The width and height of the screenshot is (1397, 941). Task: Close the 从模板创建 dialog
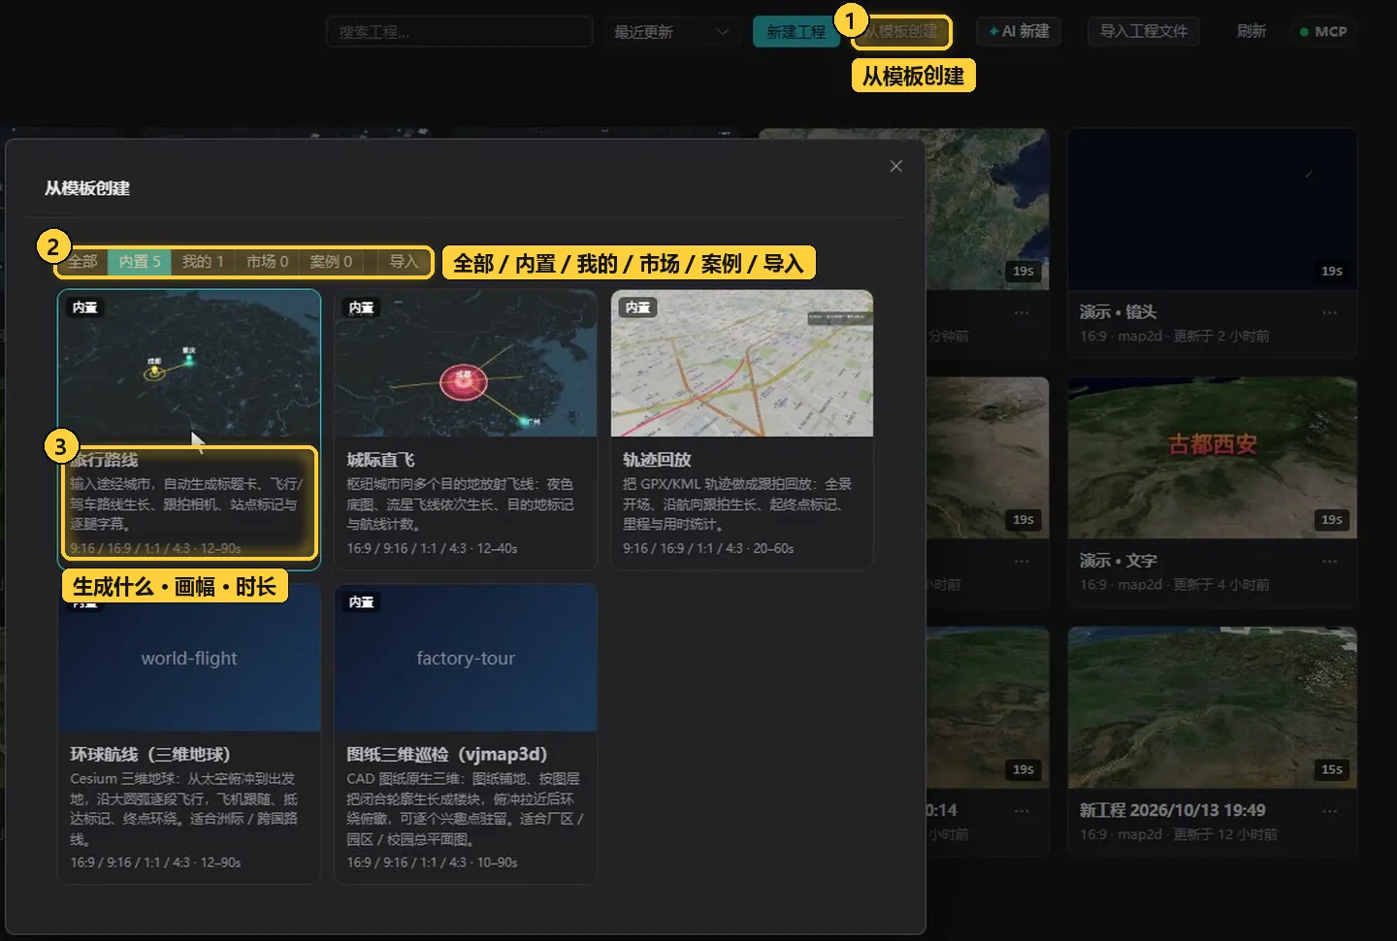click(x=895, y=167)
